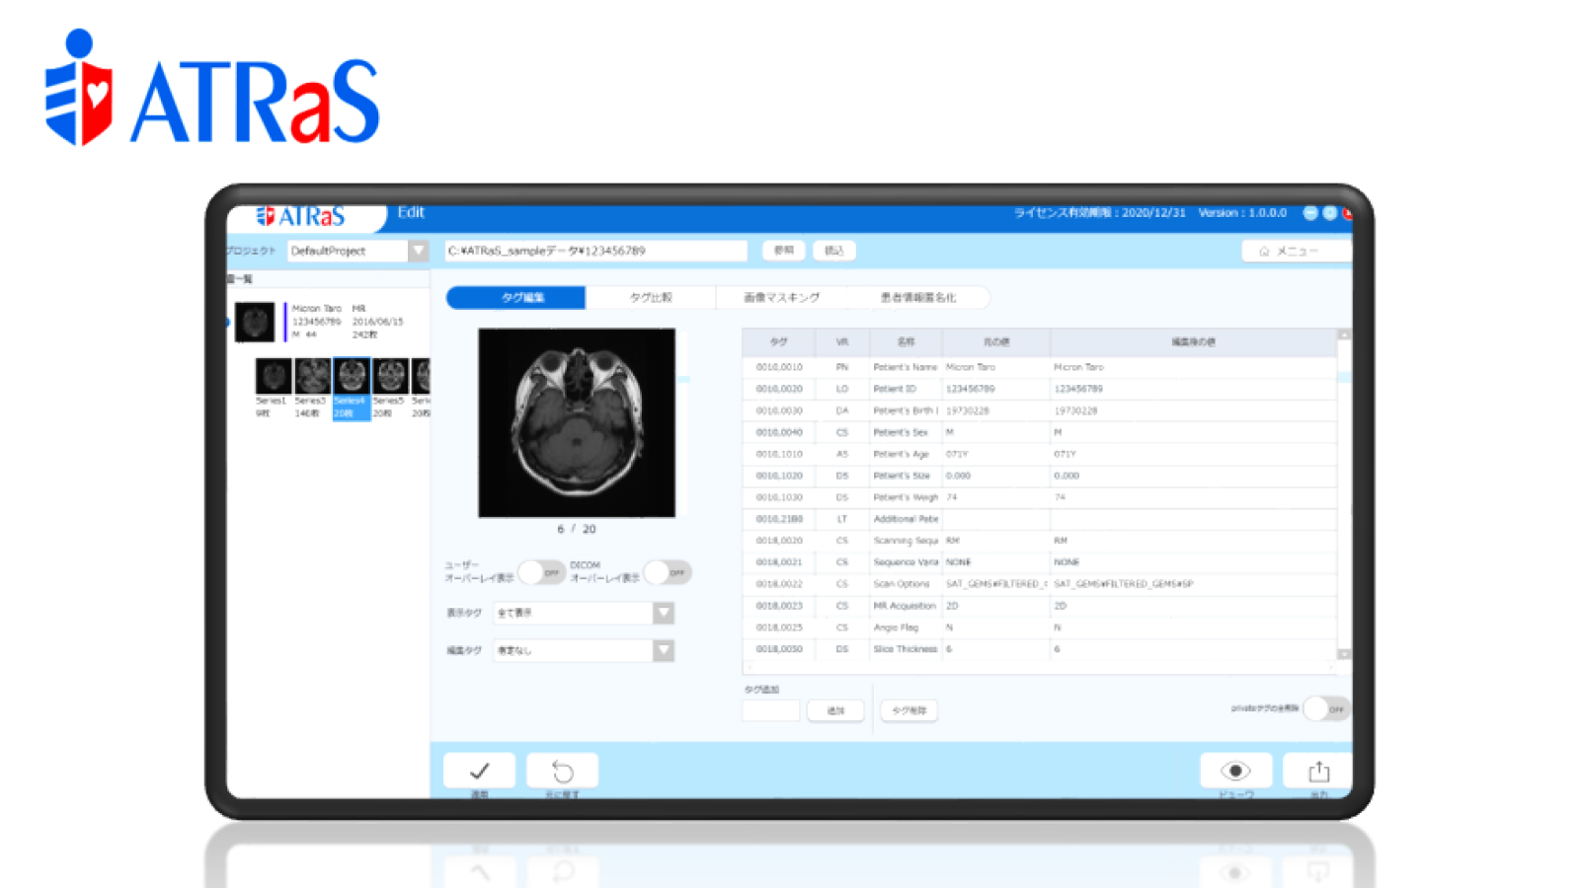Click the brain MR image preview
The width and height of the screenshot is (1580, 888).
point(577,422)
